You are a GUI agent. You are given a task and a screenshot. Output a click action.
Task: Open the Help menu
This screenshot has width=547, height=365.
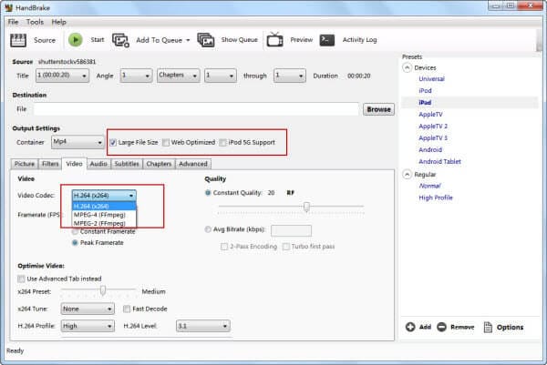coord(58,22)
